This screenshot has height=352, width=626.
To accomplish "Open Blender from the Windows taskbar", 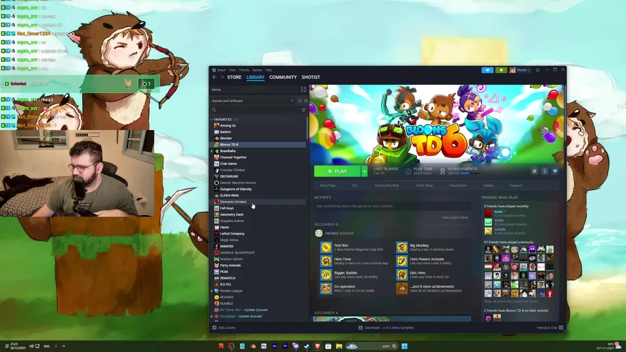I will (x=253, y=346).
